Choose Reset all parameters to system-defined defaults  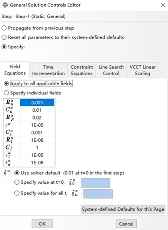[4, 37]
